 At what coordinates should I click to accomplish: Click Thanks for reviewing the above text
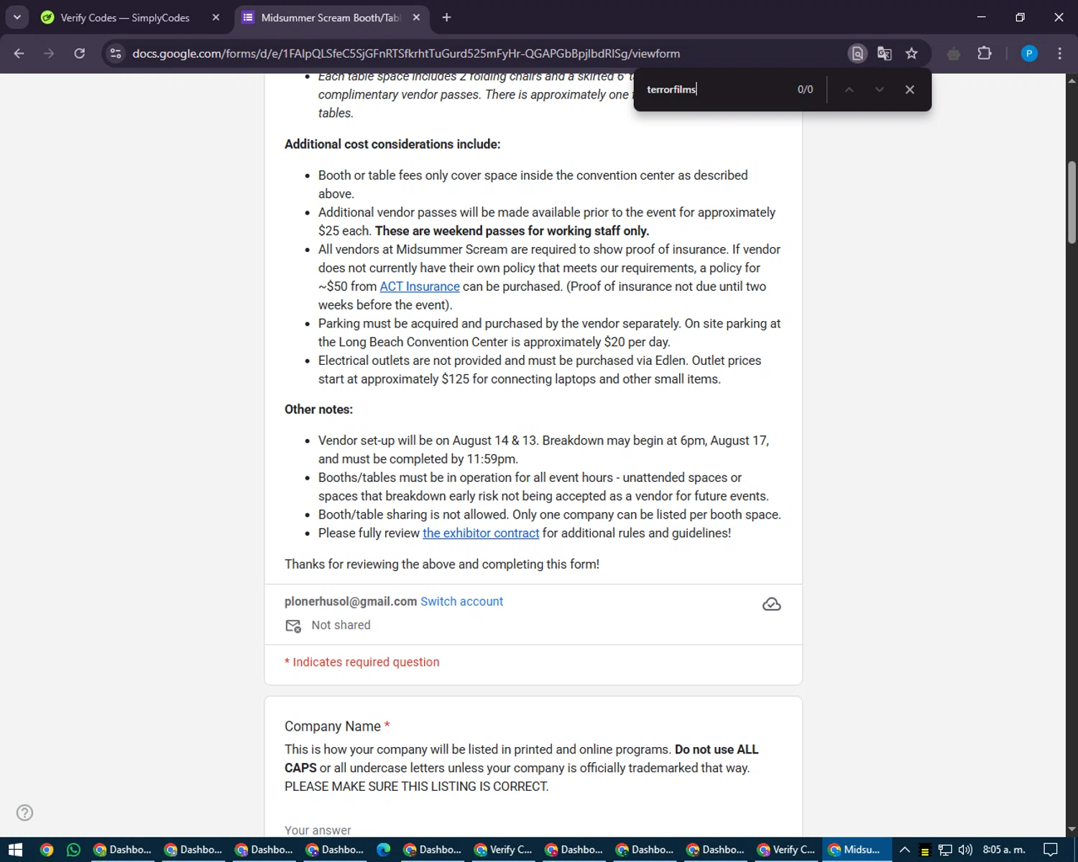pyautogui.click(x=442, y=564)
